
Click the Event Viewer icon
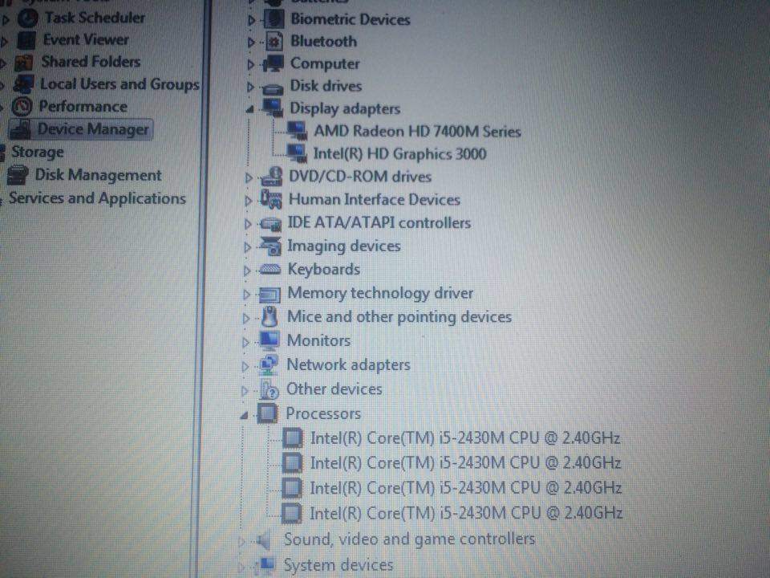(26, 40)
